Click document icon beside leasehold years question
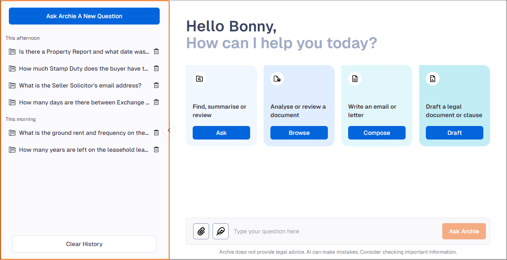507x260 pixels. (12, 150)
